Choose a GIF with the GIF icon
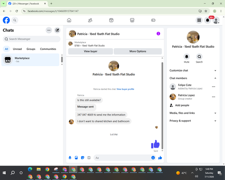Screen dimensions: 225x180 click(89, 157)
